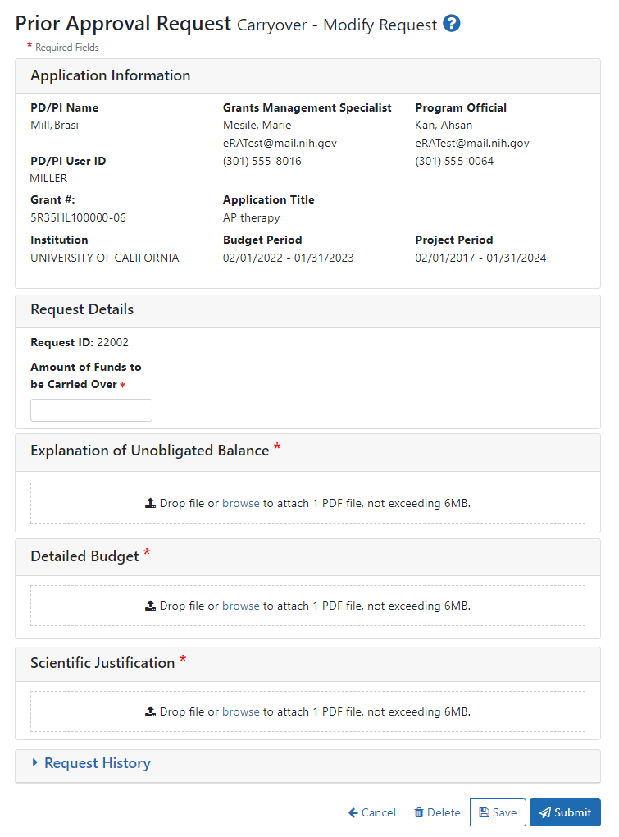Open the help icon beside the page title

click(452, 25)
